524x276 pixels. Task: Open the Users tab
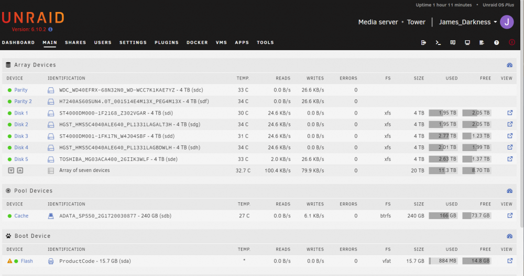tap(103, 42)
